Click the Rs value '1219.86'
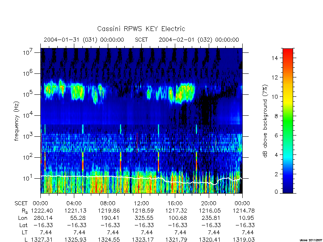This screenshot has height=242, width=323. 109,211
